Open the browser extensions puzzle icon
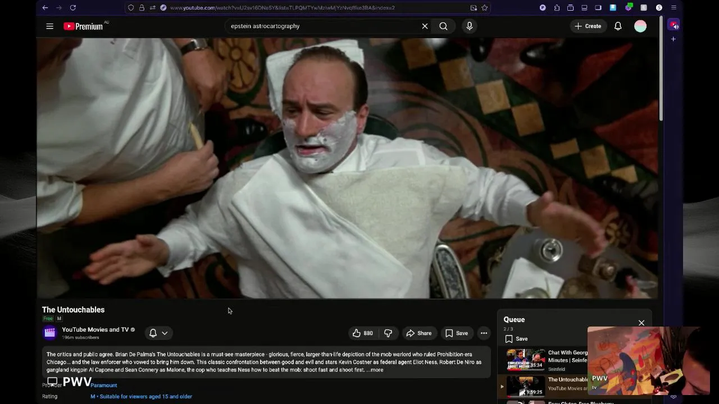This screenshot has height=404, width=719. pyautogui.click(x=557, y=8)
